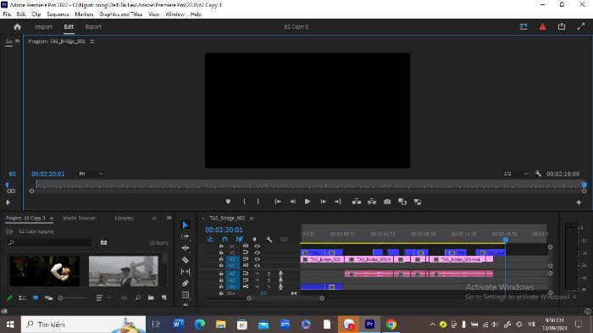Open the File menu
The image size is (593, 333).
[x=7, y=14]
